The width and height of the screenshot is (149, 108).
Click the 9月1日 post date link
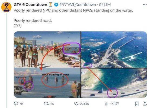(105, 5)
